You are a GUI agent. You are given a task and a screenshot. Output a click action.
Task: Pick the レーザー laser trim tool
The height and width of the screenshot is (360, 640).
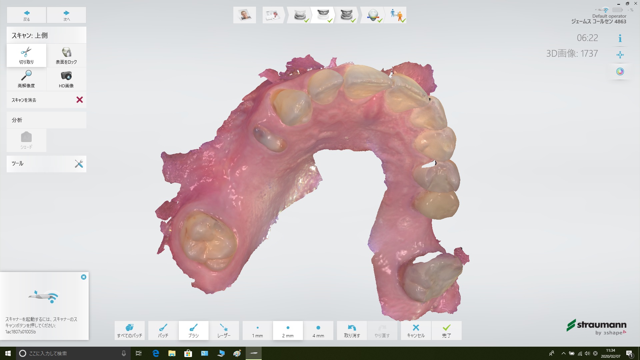pyautogui.click(x=224, y=330)
